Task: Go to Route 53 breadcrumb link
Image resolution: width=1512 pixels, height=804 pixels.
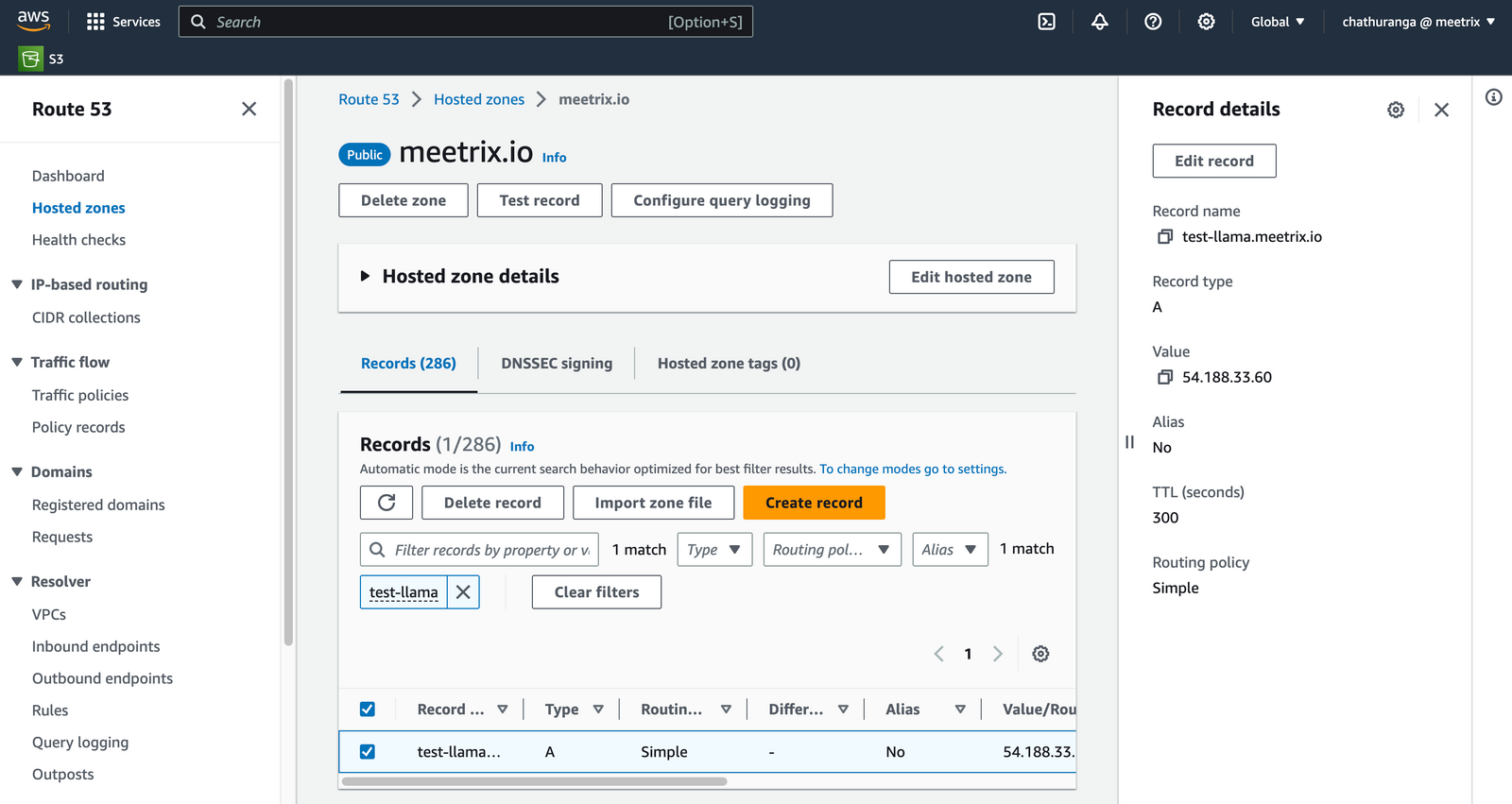Action: point(369,99)
